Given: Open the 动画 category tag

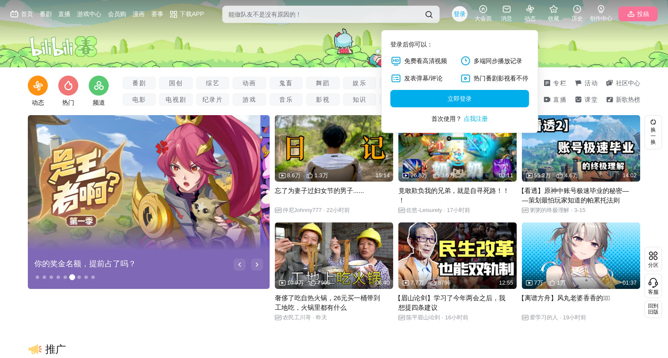Looking at the screenshot, I should (249, 83).
